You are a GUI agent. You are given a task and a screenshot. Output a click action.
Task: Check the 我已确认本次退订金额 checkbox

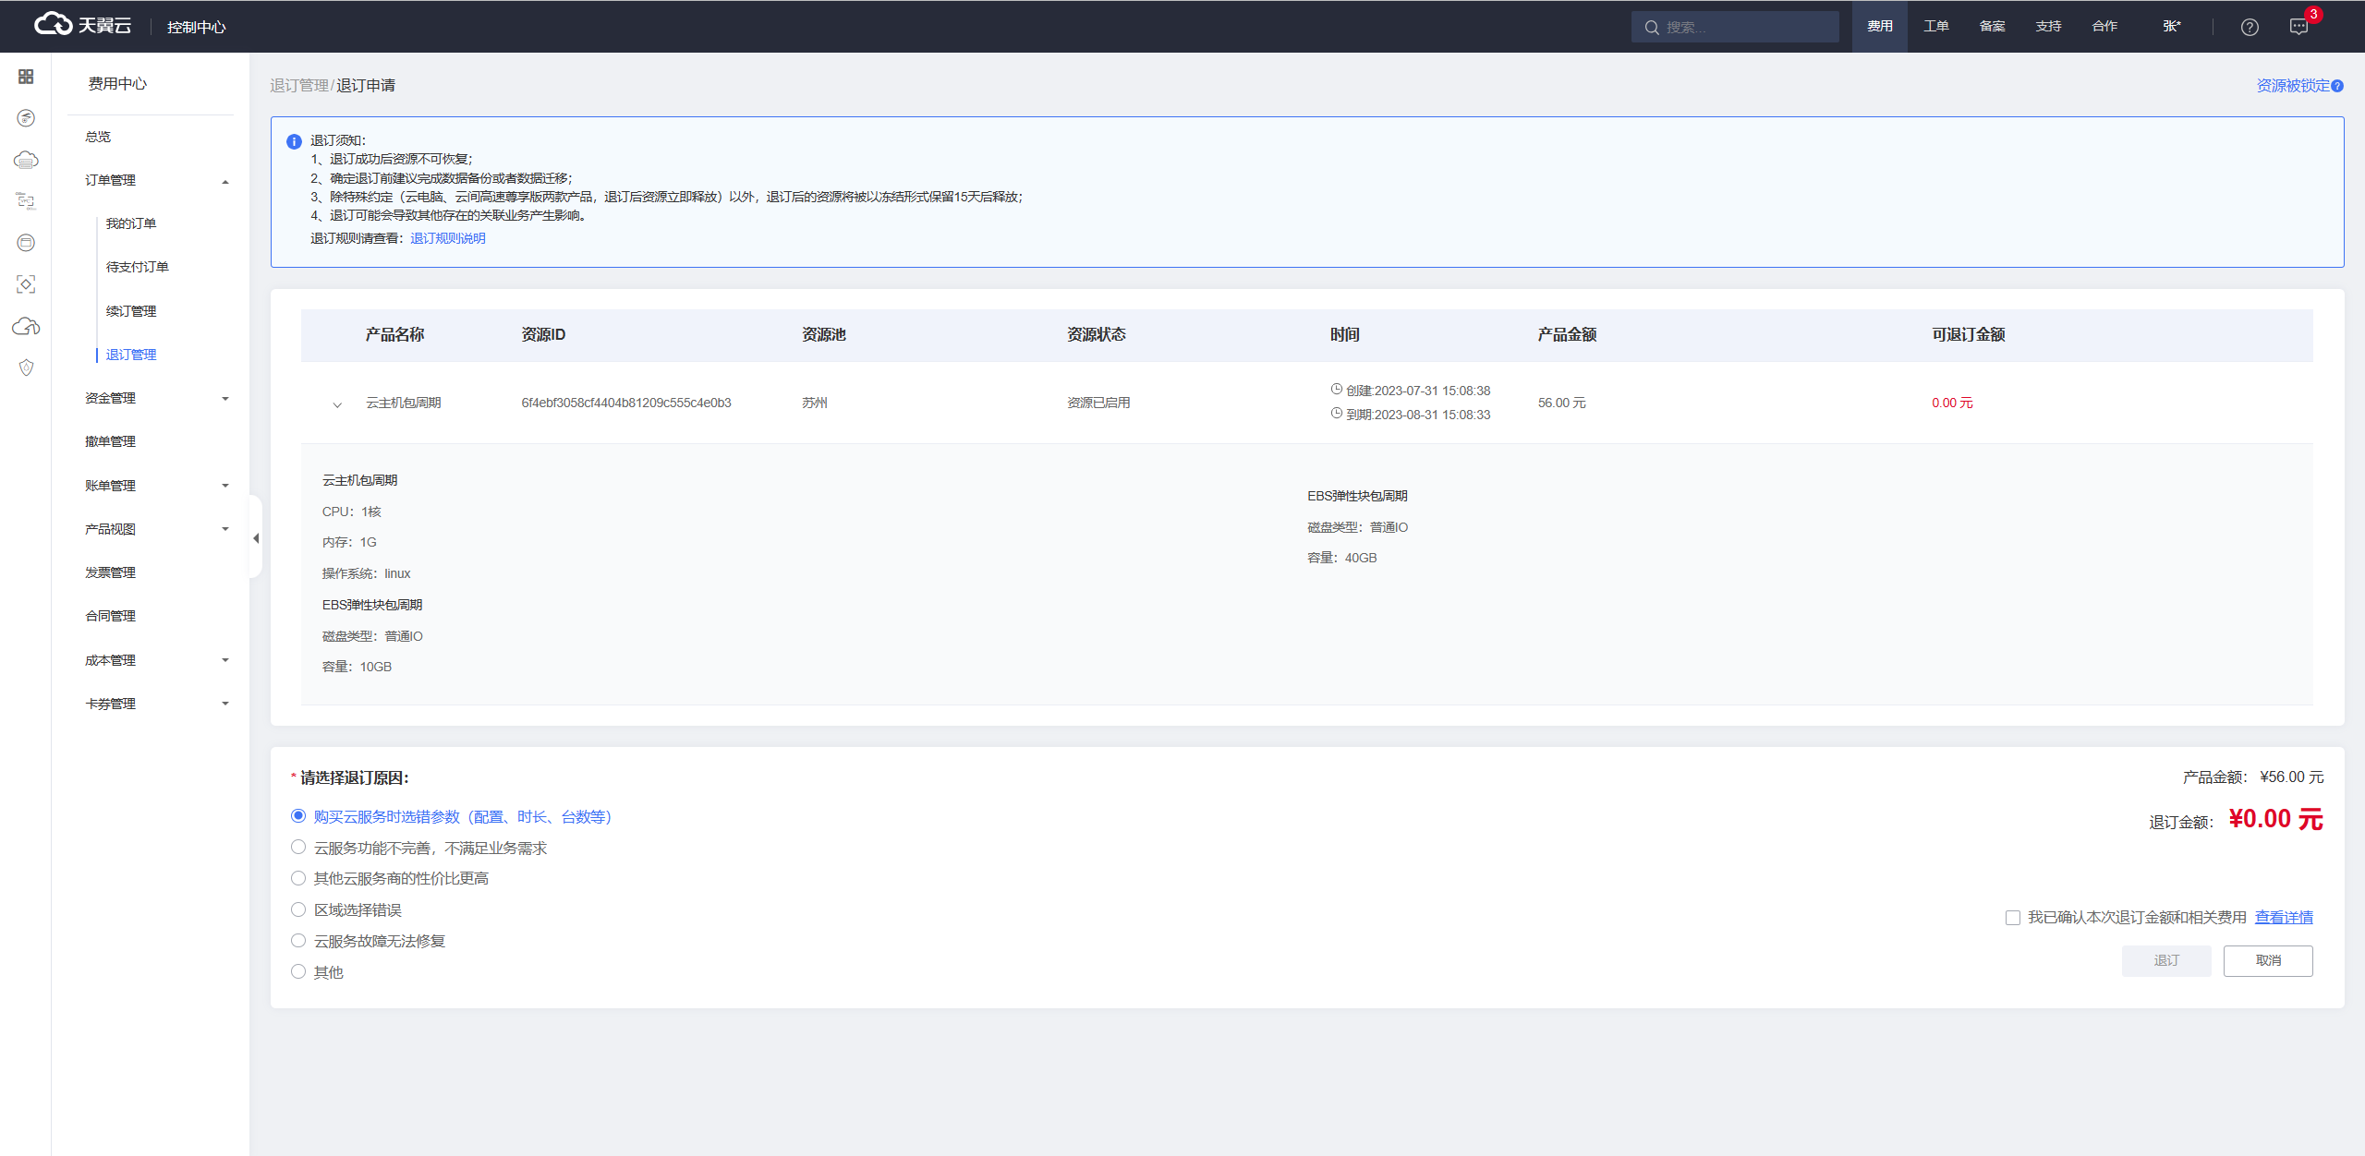tap(2012, 918)
